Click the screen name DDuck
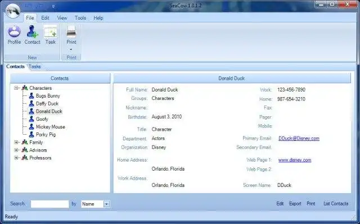Viewport: 360px width, 224px height. [x=284, y=185]
